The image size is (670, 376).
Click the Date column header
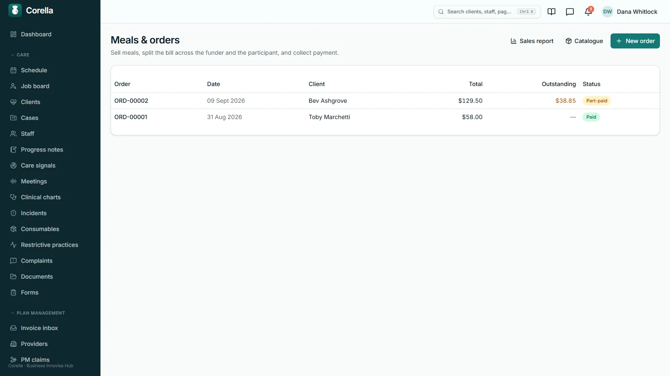[214, 84]
